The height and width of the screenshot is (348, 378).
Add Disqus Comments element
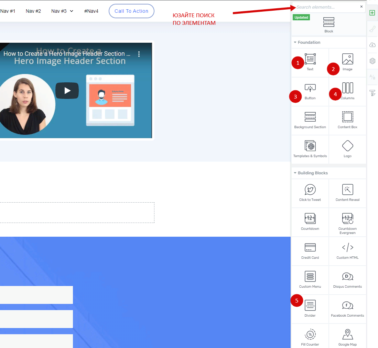[x=347, y=280]
